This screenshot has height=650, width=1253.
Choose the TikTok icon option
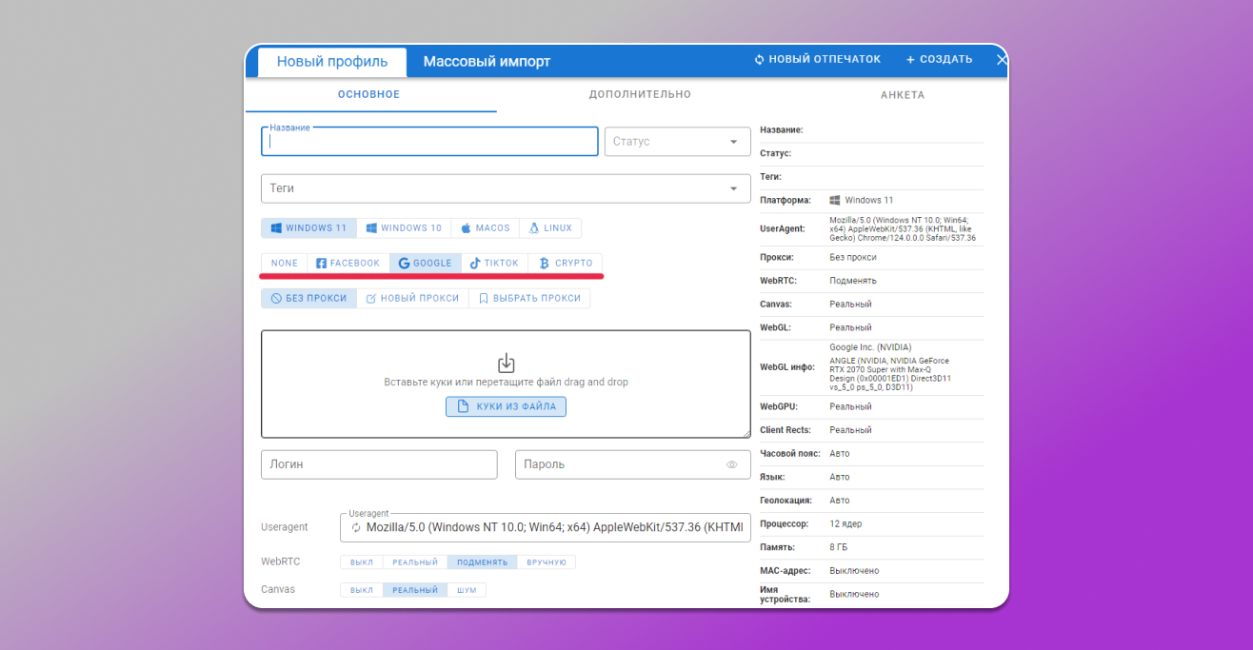[x=494, y=264]
